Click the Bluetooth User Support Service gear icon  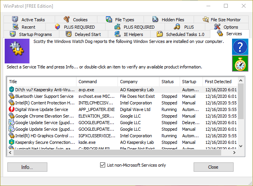12,96
